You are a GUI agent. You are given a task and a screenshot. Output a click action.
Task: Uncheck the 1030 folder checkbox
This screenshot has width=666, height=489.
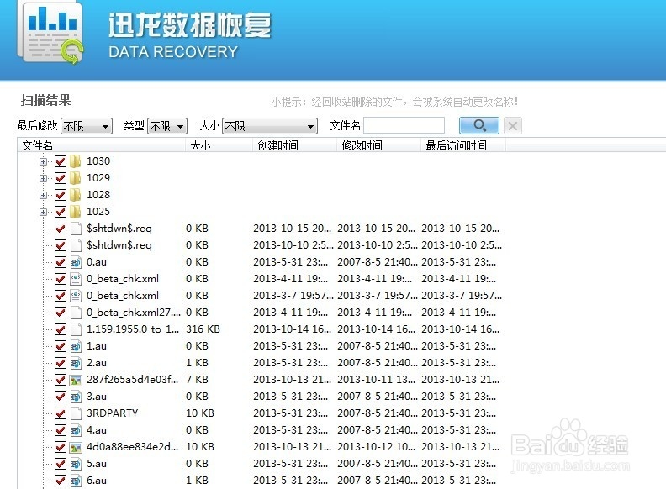coord(61,161)
